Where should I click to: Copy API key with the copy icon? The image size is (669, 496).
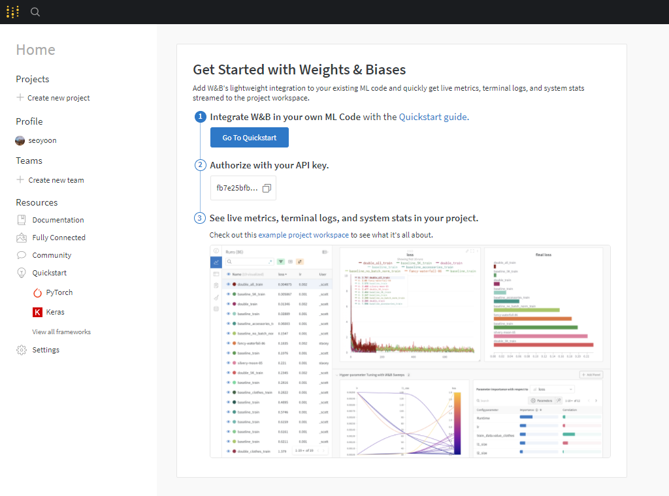point(267,188)
